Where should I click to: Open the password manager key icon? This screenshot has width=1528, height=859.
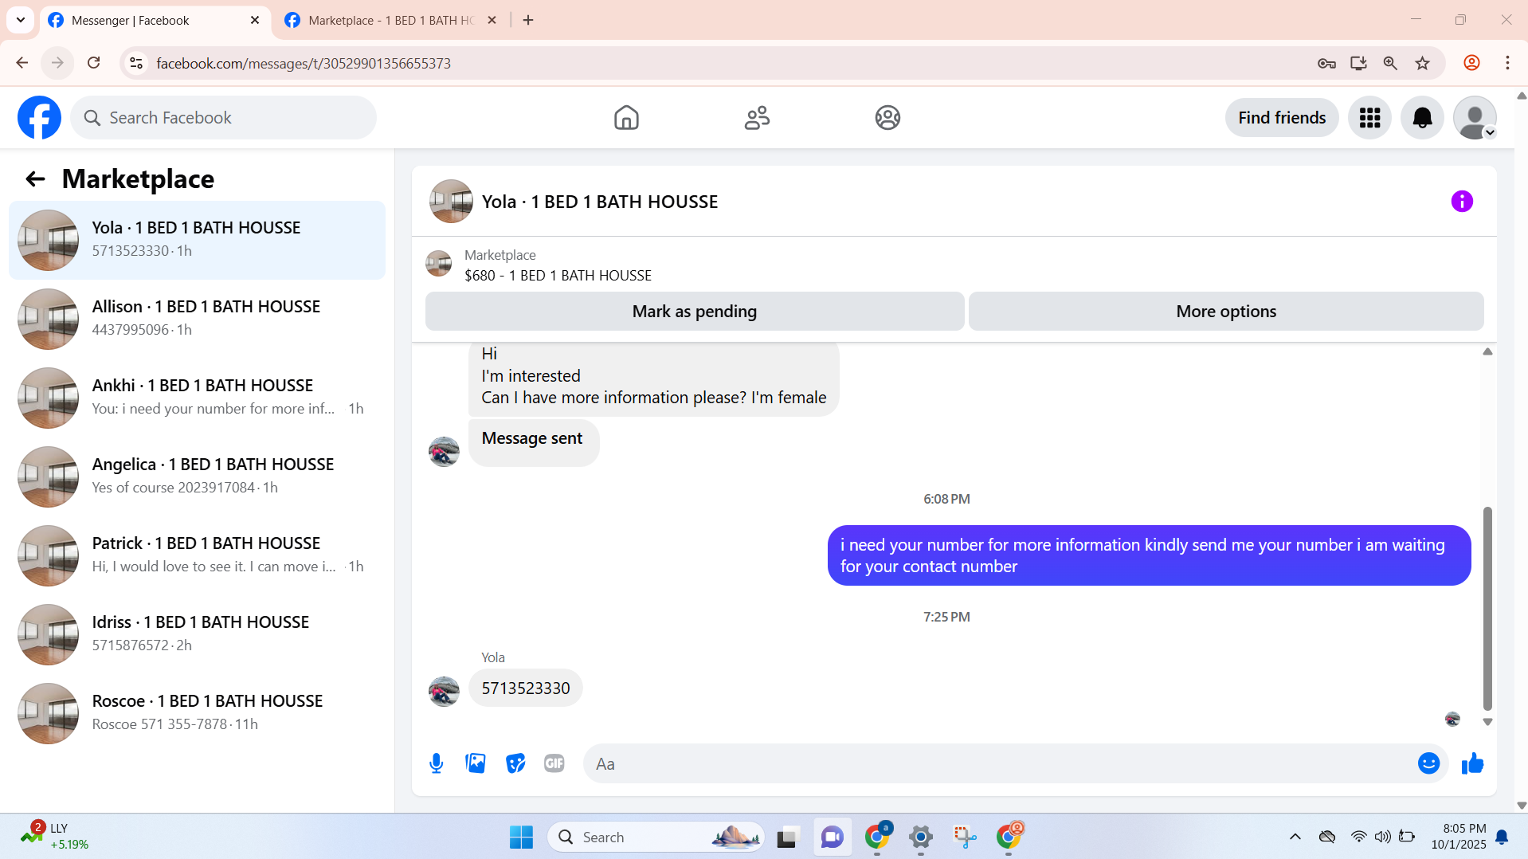1326,63
